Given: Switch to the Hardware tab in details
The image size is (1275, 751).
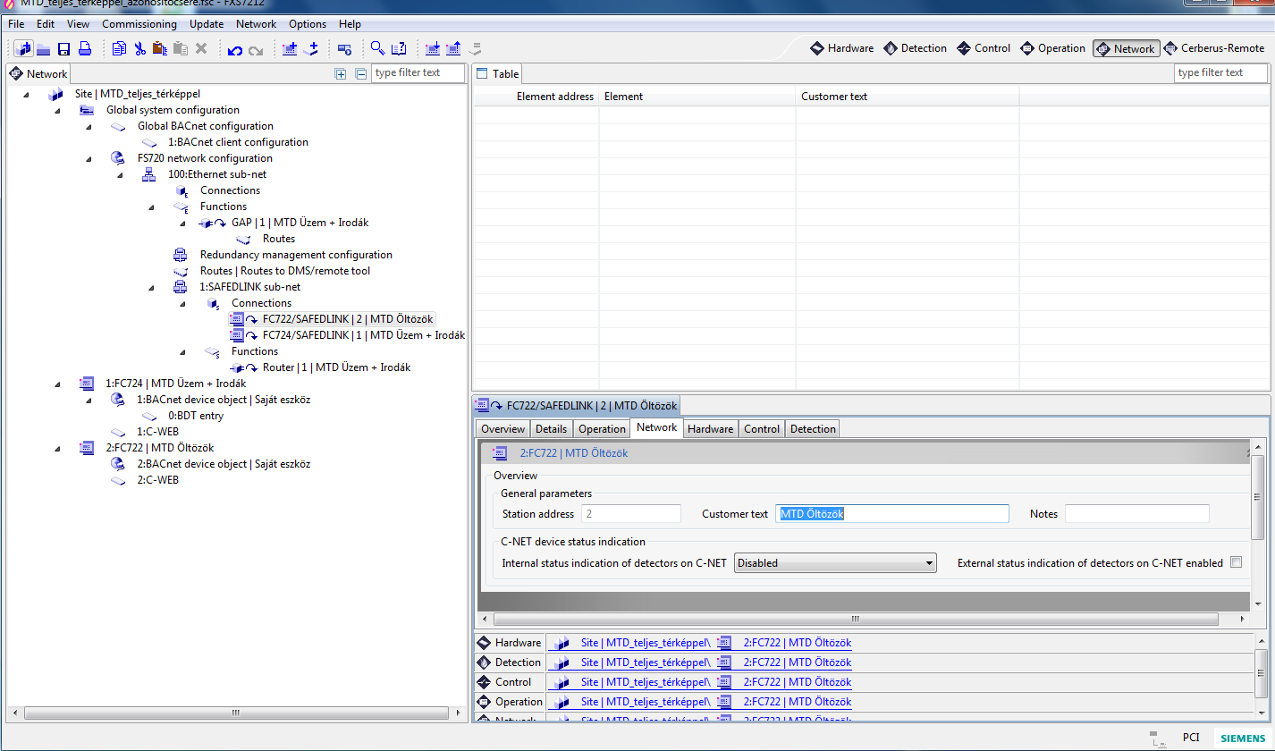Looking at the screenshot, I should point(710,429).
